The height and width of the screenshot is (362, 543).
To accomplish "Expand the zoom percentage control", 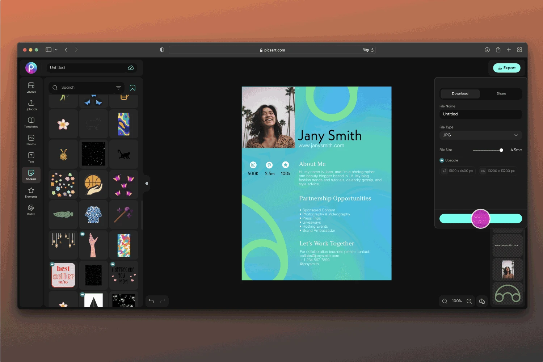I will pyautogui.click(x=456, y=301).
